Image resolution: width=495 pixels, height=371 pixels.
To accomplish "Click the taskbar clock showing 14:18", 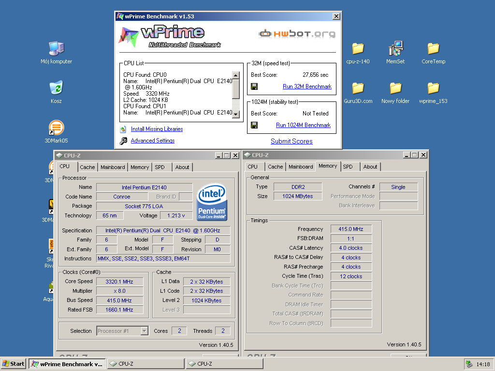I will pos(483,364).
